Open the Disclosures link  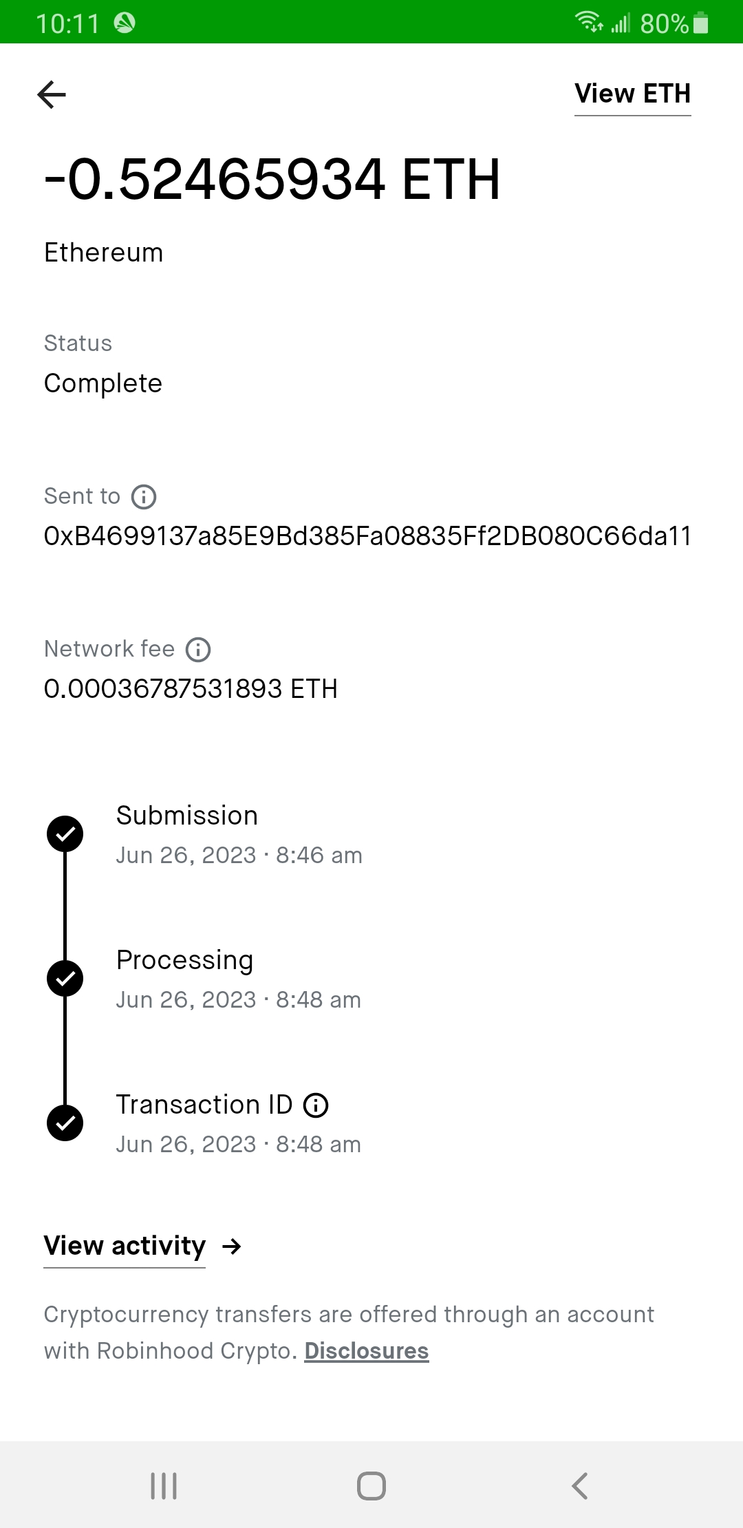pyautogui.click(x=367, y=1351)
